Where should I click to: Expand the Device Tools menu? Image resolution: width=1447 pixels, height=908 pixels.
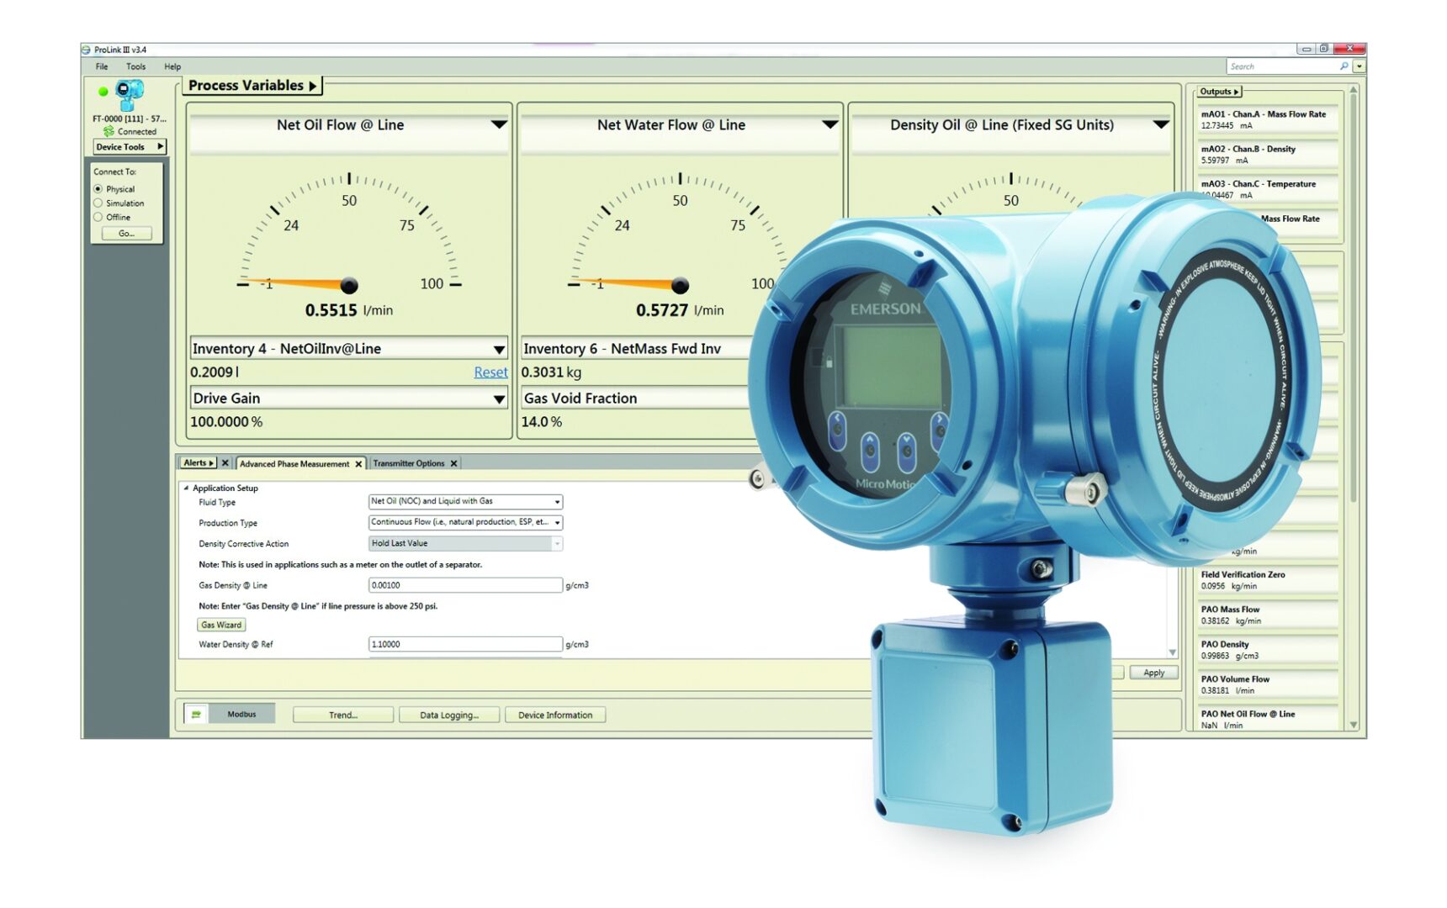pyautogui.click(x=129, y=147)
